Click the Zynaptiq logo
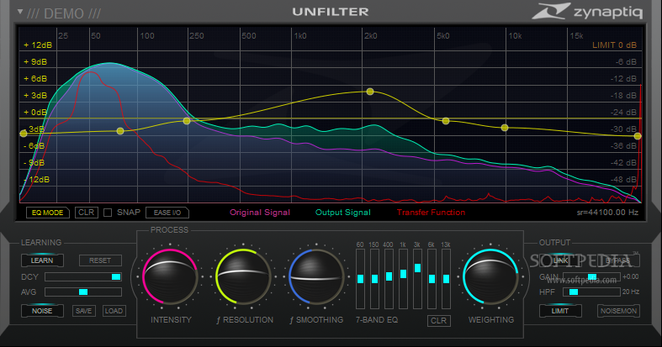The width and height of the screenshot is (662, 347). [x=587, y=12]
